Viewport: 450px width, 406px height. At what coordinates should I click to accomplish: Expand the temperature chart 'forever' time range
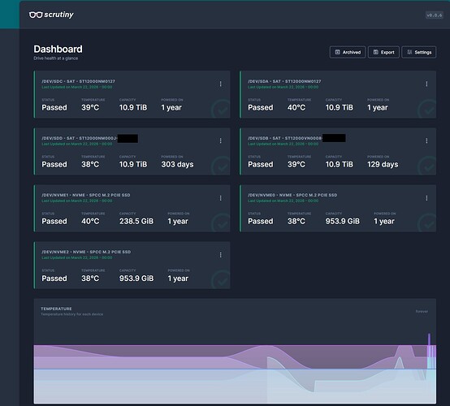tap(422, 311)
